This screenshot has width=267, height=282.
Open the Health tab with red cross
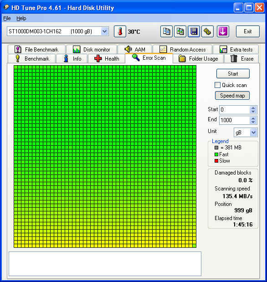pyautogui.click(x=107, y=59)
